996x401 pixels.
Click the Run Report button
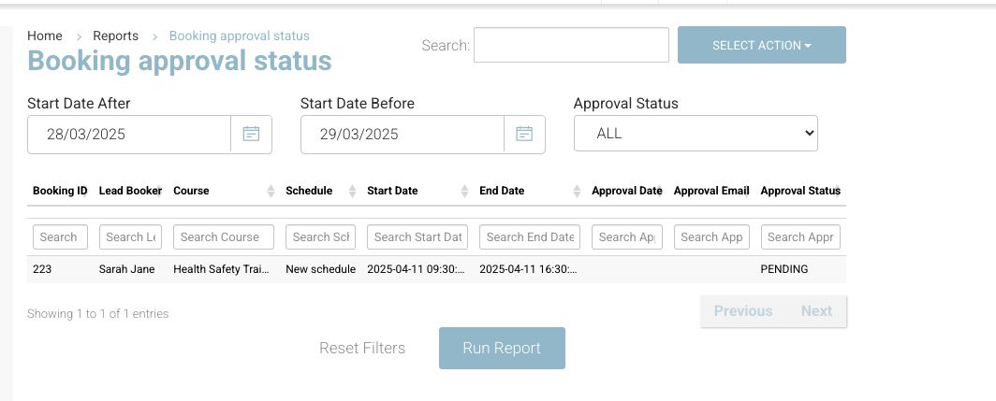(x=502, y=348)
